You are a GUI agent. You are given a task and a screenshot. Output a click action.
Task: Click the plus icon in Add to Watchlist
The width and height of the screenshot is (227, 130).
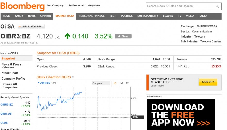20,26
